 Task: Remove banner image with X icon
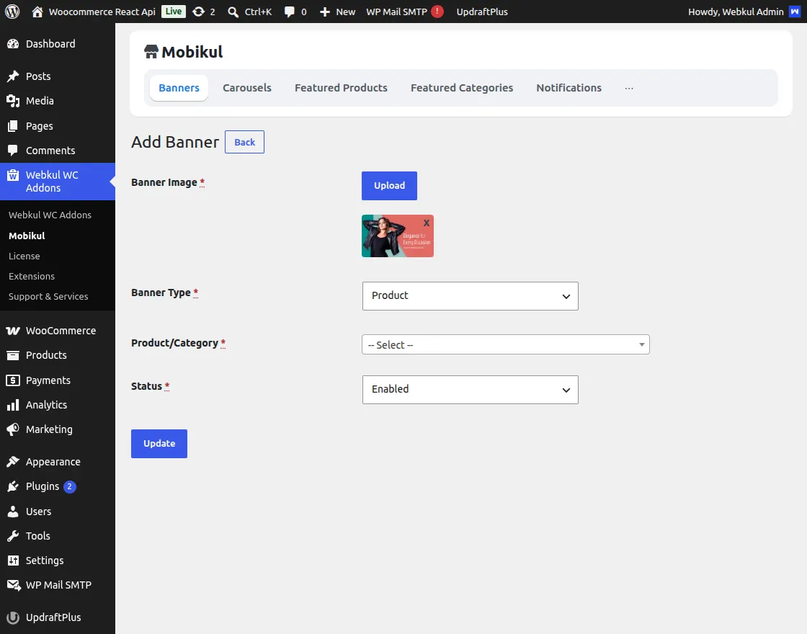(x=426, y=223)
